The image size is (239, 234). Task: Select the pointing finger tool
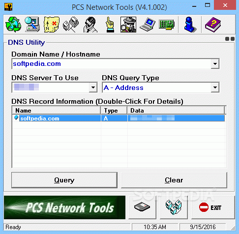click(x=110, y=25)
